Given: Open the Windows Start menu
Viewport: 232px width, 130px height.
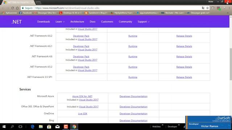Looking at the screenshot, I should pyautogui.click(x=4, y=126).
